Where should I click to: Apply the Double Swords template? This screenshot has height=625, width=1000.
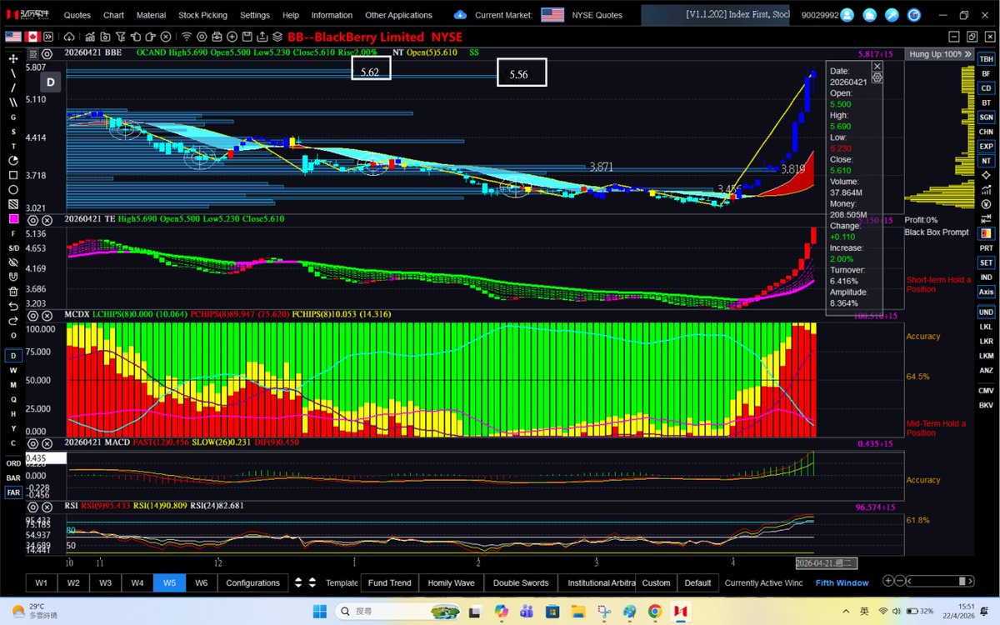tap(521, 582)
